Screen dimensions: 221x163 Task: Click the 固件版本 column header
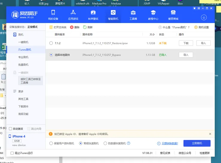pos(60,34)
